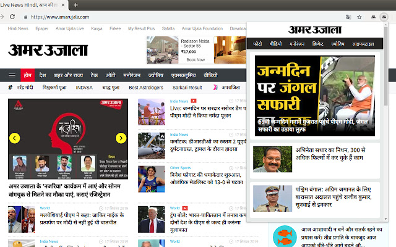Click the Amar Ujala logo in extension popup

[315, 30]
